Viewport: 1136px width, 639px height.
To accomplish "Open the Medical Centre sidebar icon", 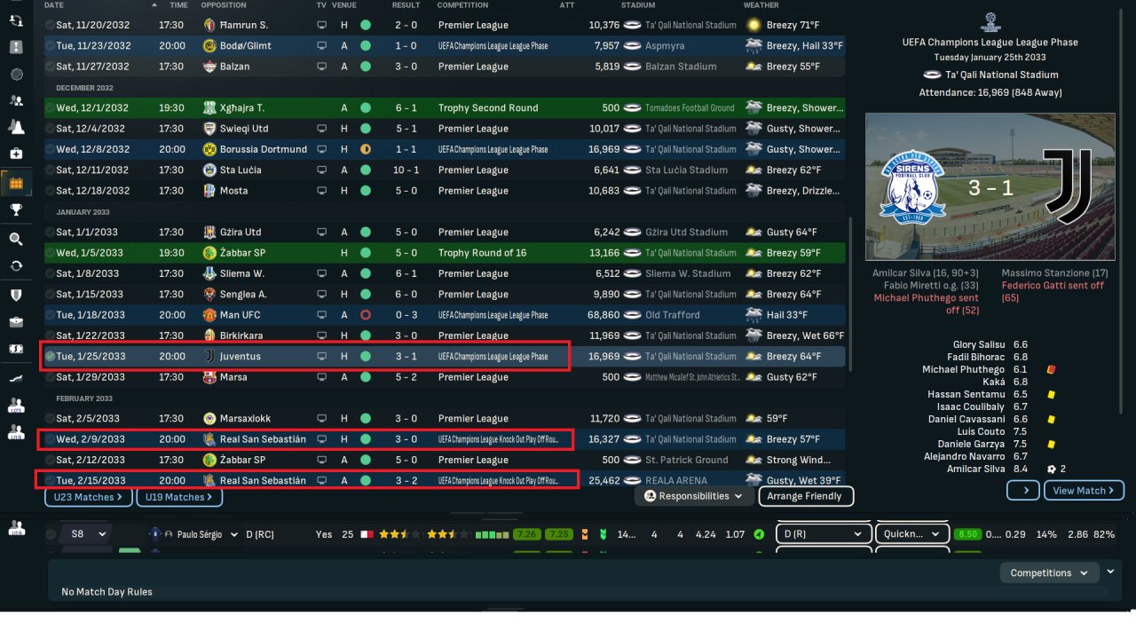I will 16,154.
